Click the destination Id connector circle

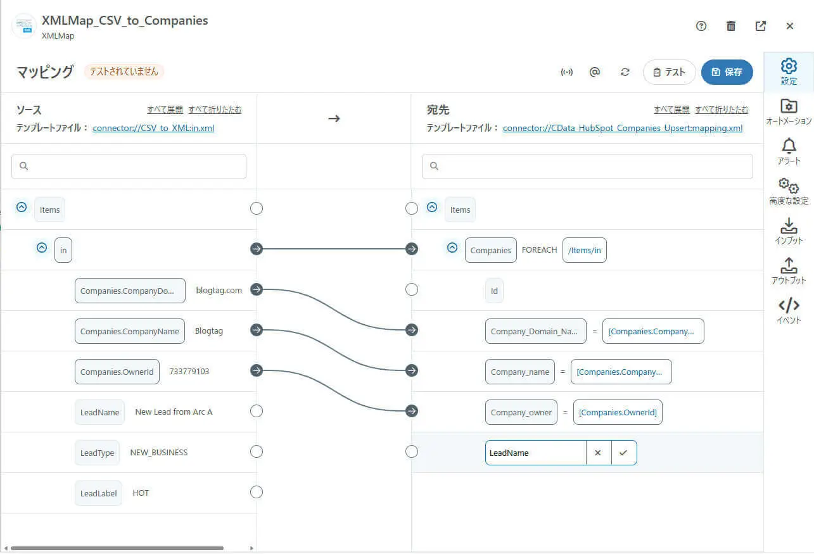(412, 290)
